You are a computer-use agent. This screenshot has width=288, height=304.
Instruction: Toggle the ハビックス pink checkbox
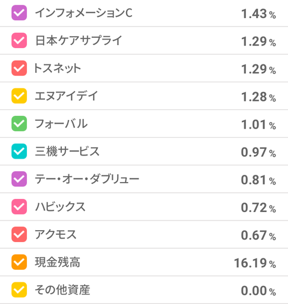coord(19,207)
